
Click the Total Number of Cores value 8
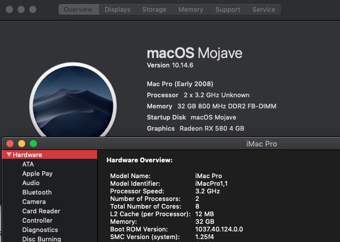(x=197, y=206)
